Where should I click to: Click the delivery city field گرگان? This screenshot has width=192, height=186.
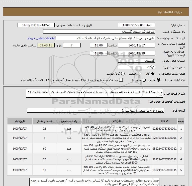137,67
